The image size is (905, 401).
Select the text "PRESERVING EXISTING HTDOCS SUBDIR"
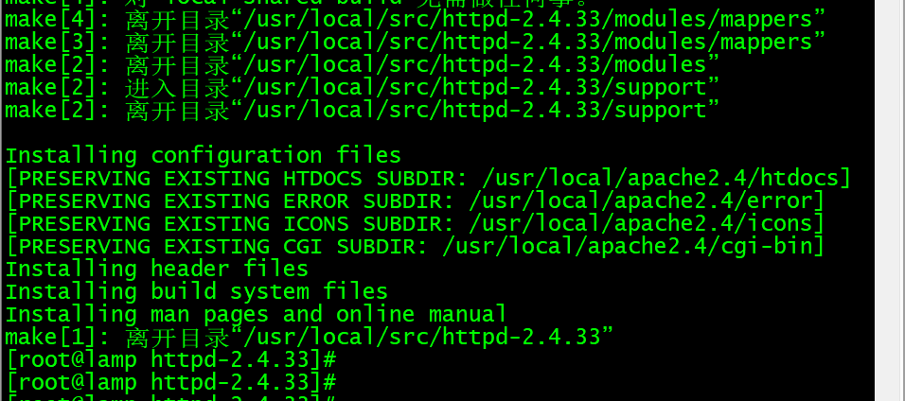[237, 179]
